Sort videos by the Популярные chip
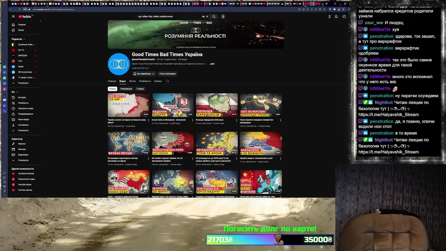The image size is (446, 251). coord(126,89)
